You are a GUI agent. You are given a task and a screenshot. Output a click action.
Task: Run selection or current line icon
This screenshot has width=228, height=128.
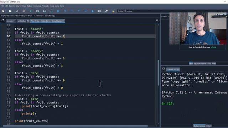click(51, 11)
